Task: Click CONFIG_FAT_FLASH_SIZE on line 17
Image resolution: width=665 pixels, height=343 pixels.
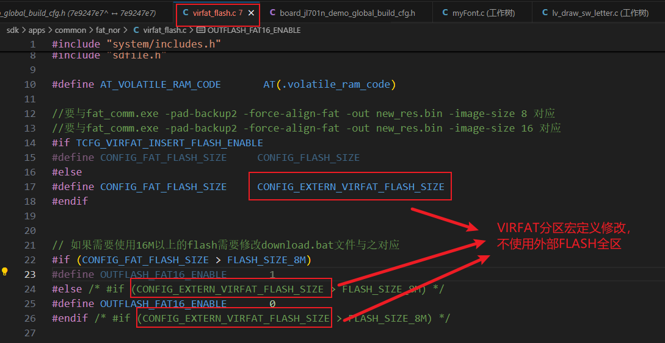Action: pyautogui.click(x=163, y=186)
